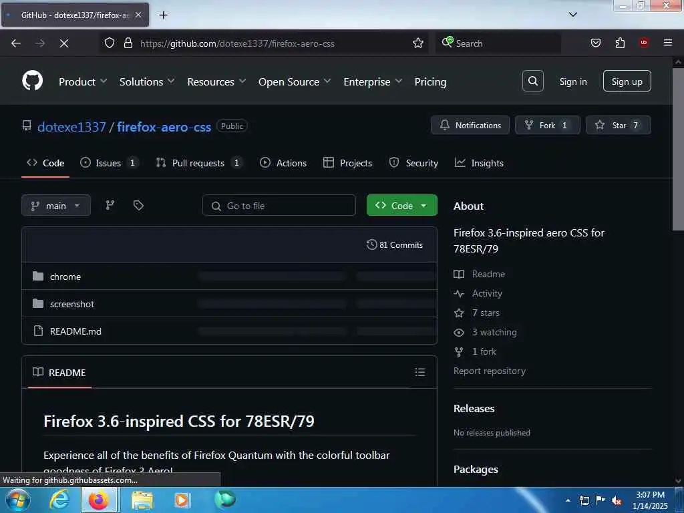
Task: Open the Firefox extensions puzzle icon
Action: (x=620, y=43)
